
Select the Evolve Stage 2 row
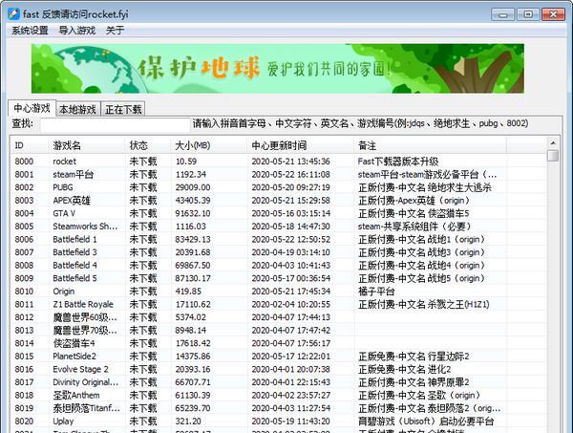[x=279, y=369]
